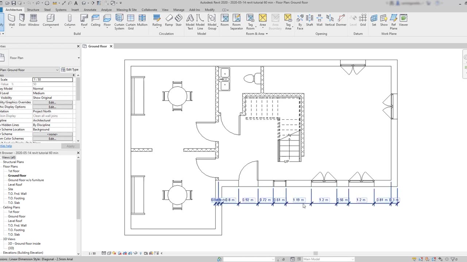Select the Wall tool

click(12, 20)
